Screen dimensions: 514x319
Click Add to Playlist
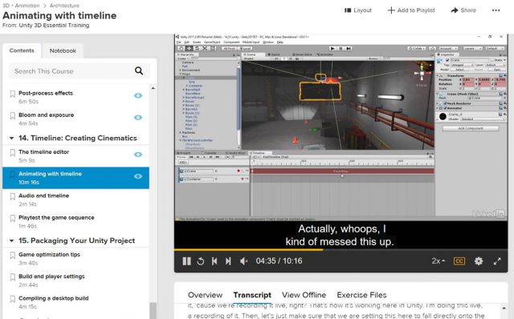tap(411, 10)
